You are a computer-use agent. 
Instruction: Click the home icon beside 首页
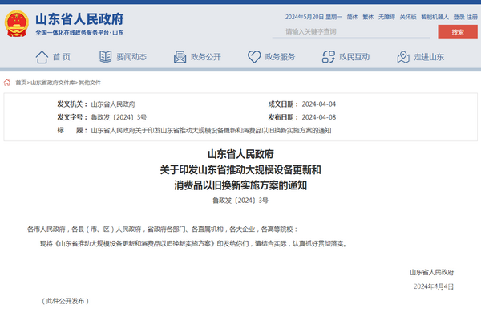point(41,57)
